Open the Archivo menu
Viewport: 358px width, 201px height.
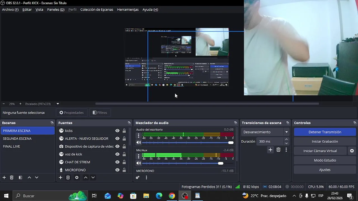[x=10, y=9]
